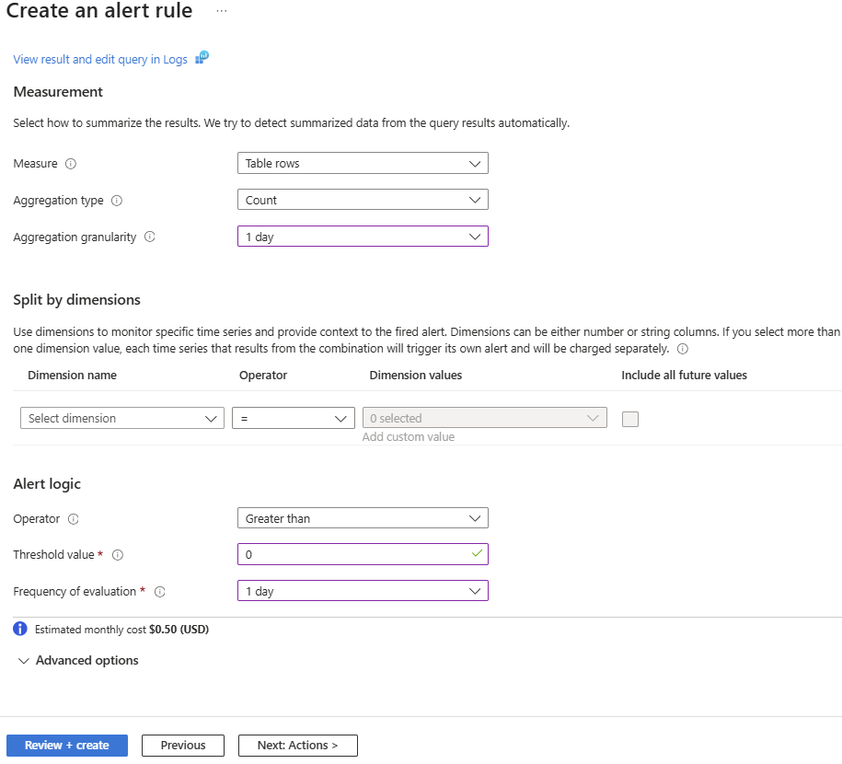Click the Aggregation granularity info icon
Viewport: 842px width, 764px height.
[x=150, y=237]
